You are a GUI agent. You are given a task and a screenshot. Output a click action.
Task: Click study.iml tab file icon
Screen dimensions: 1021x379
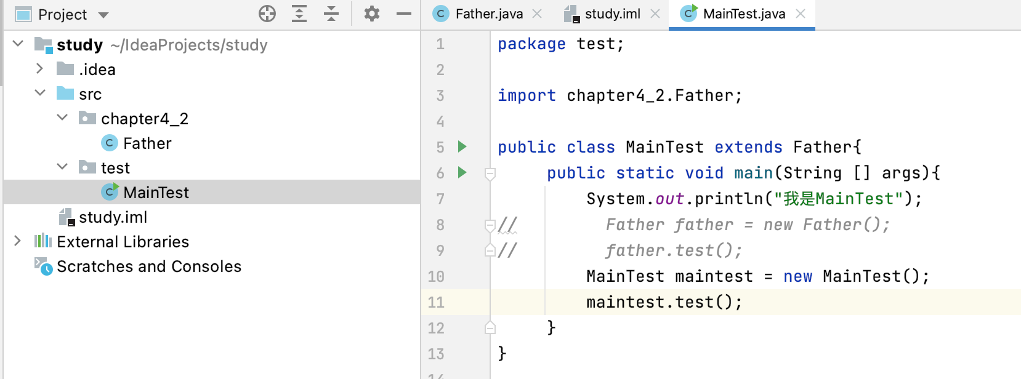[x=571, y=14]
